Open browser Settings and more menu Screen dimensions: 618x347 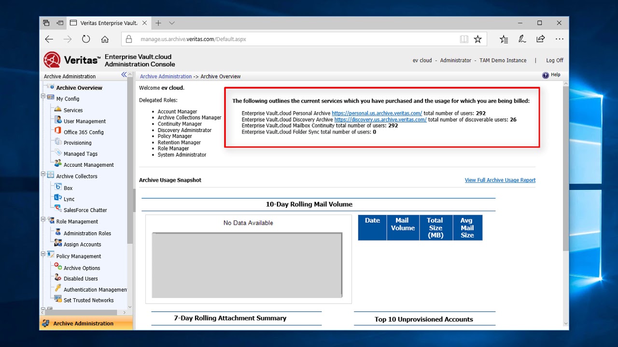click(x=559, y=39)
